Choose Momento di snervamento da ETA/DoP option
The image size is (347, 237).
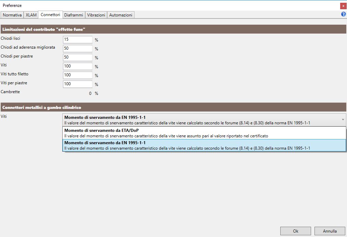coord(204,133)
